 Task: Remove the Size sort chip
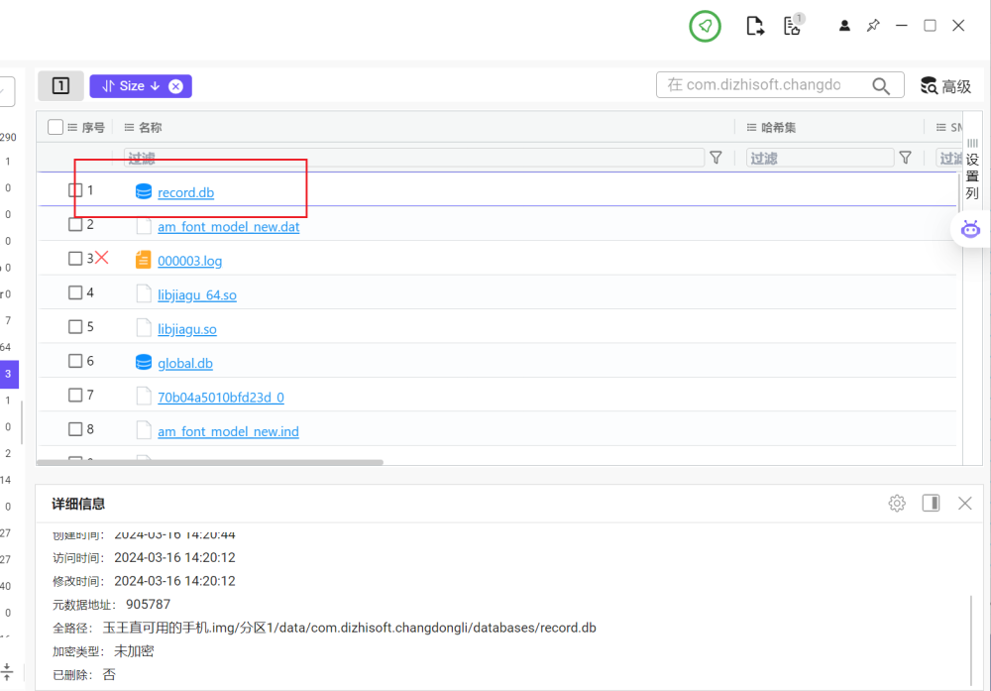click(x=175, y=86)
